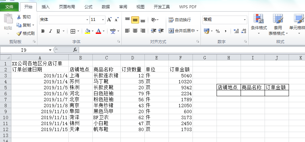Image resolution: width=305 pixels, height=142 pixels.
Task: Decrease cell indent
Action: [154, 31]
